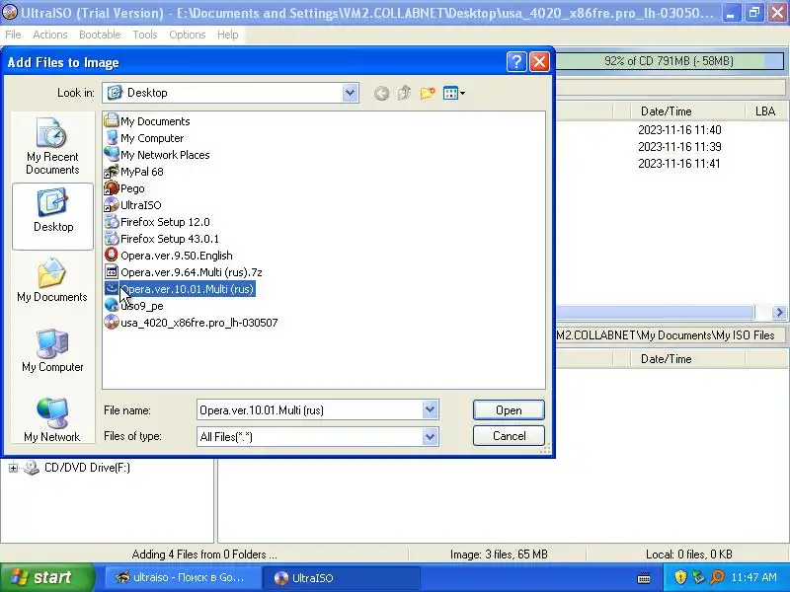Open the View Menu icon dropdown

coord(454,93)
